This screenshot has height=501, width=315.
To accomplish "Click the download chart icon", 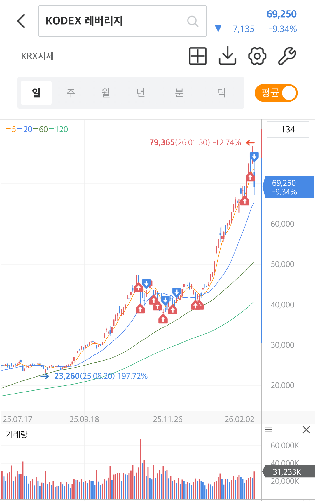I will click(x=228, y=56).
